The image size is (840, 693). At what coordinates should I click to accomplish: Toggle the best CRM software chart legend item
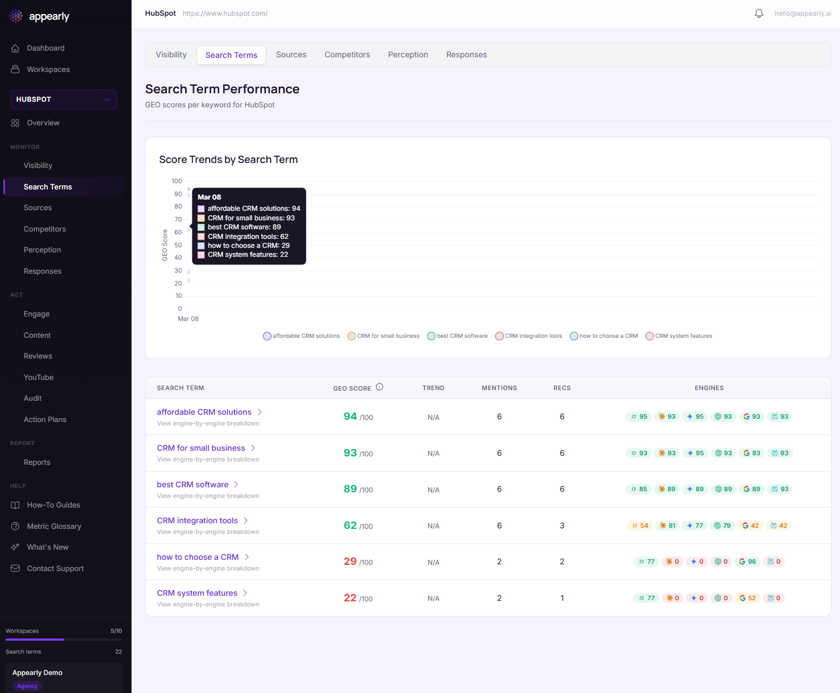pyautogui.click(x=457, y=336)
